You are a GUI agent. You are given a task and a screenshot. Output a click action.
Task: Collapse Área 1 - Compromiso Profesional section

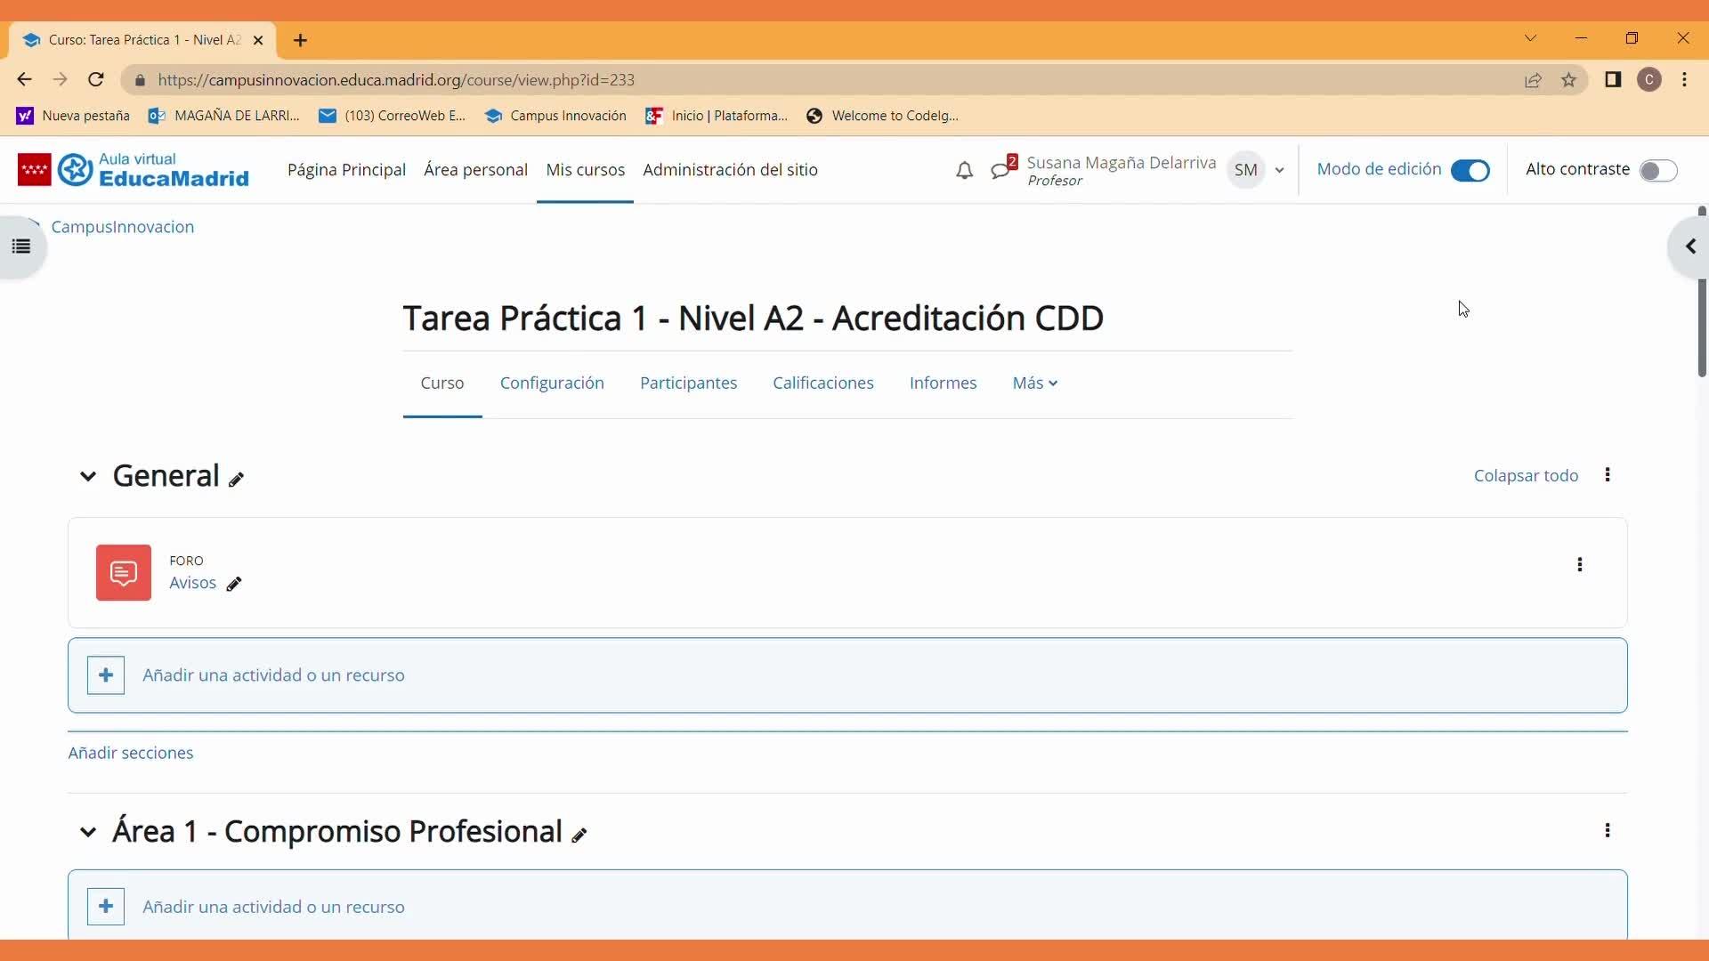(87, 832)
